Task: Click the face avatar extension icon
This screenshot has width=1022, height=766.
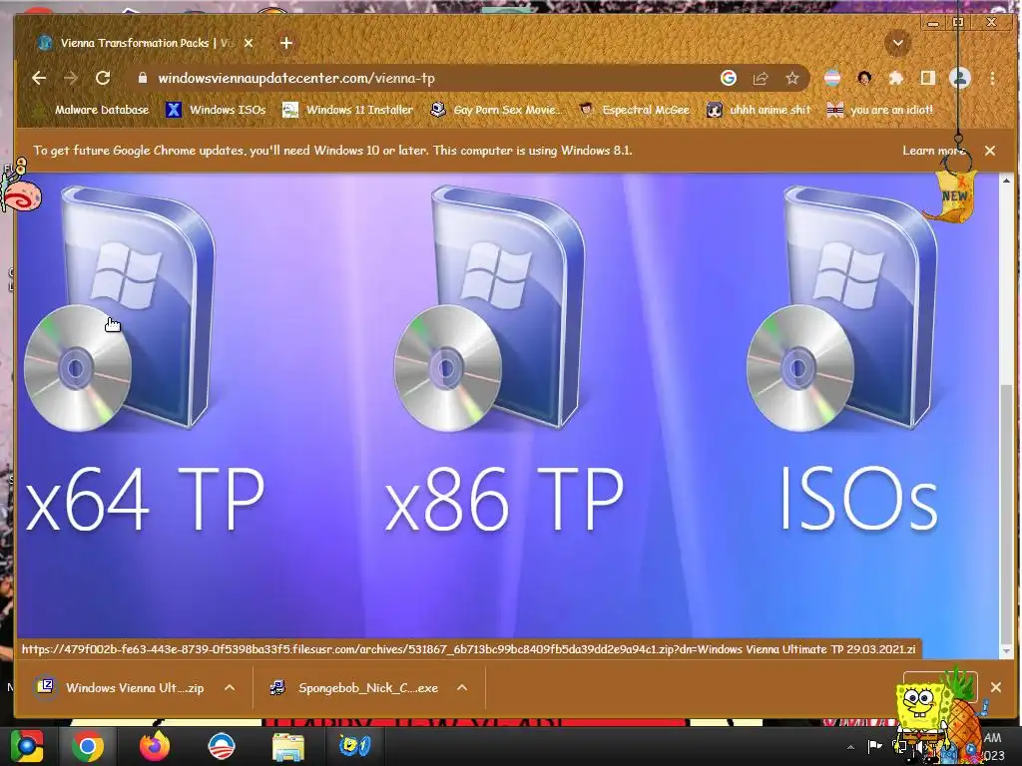Action: click(x=864, y=78)
